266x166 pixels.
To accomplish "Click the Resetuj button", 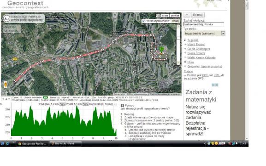I will tap(198, 15).
